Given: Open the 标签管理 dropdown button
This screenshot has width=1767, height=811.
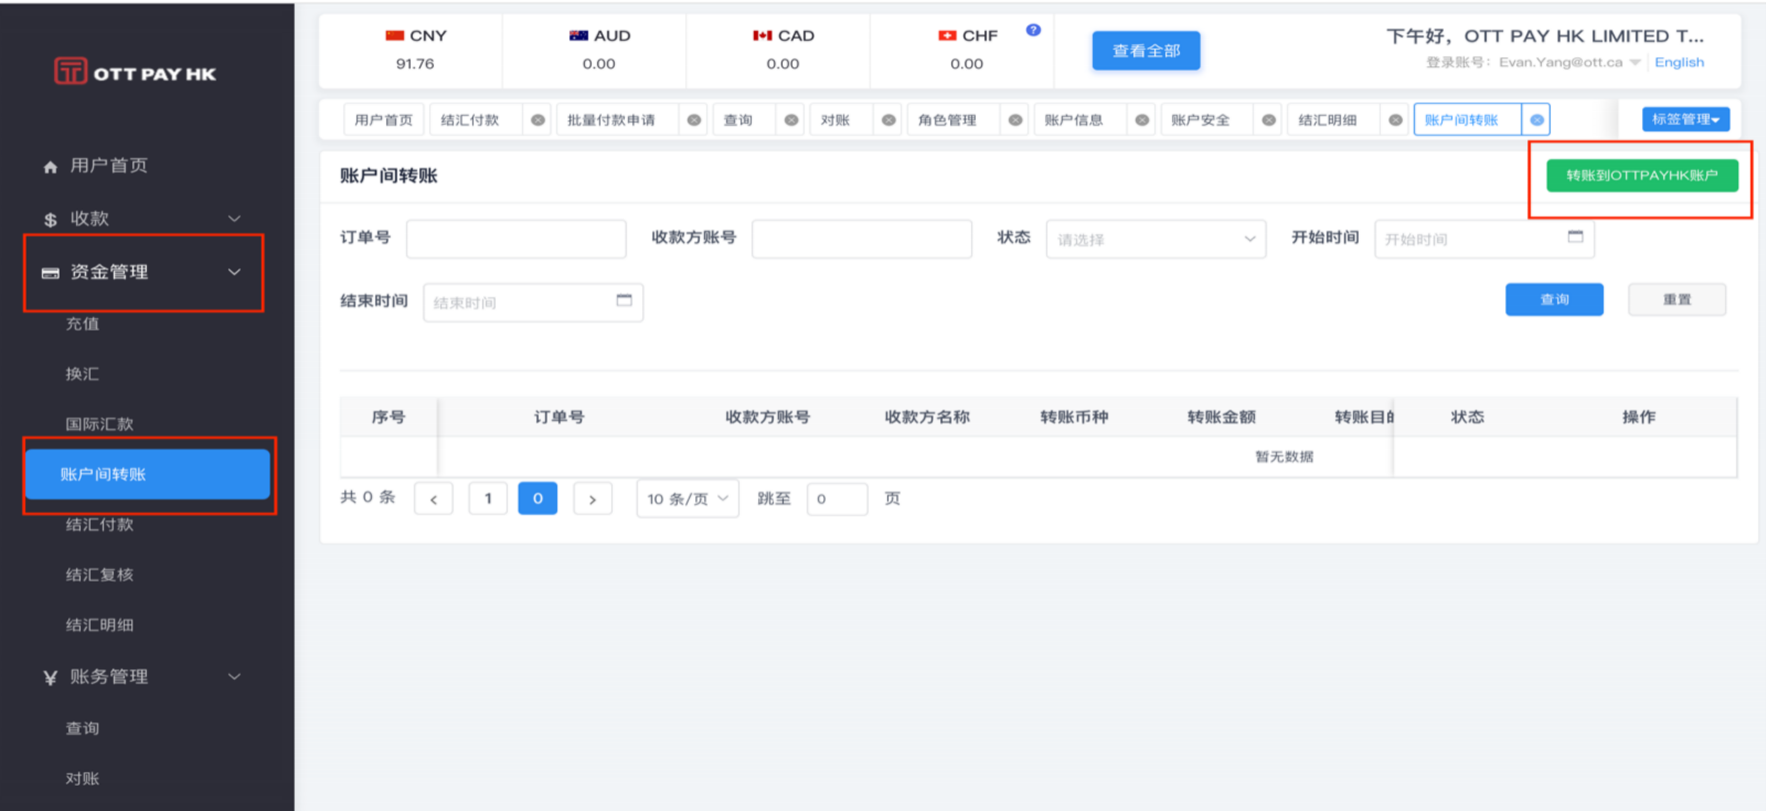Looking at the screenshot, I should point(1685,119).
